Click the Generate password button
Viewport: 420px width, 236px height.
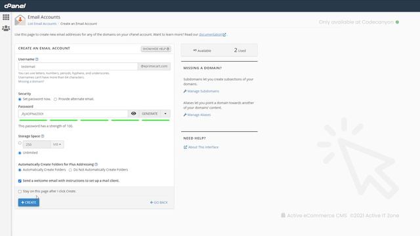tap(150, 113)
